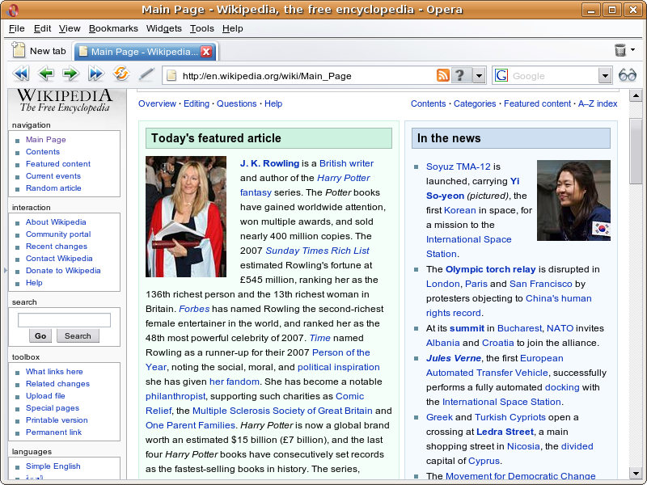Open the Printable version link
The height and width of the screenshot is (485, 647).
57,420
